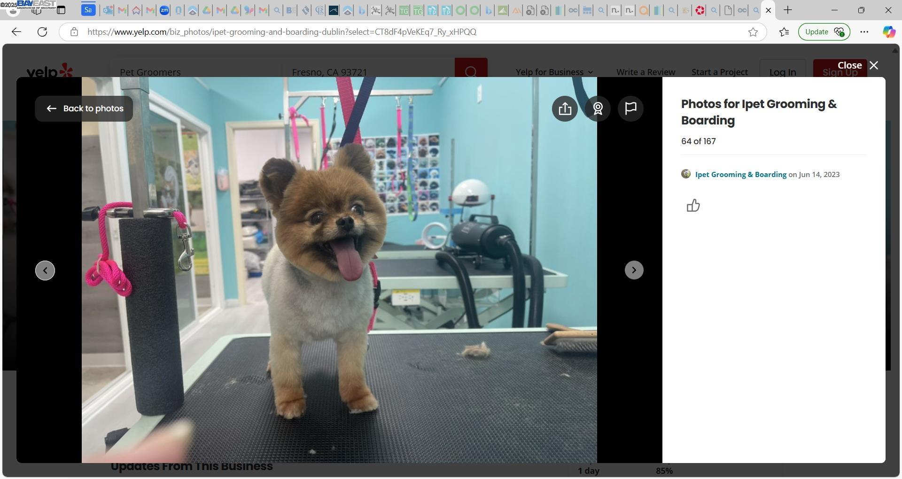This screenshot has width=902, height=479.
Task: Switch to the orange Q icon tab
Action: [643, 10]
